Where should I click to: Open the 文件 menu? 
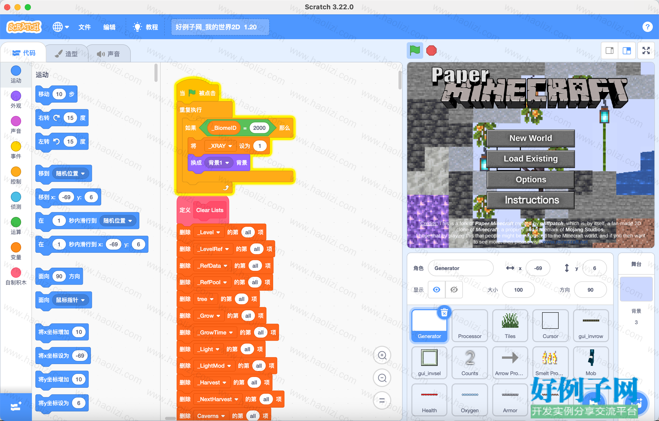click(85, 27)
